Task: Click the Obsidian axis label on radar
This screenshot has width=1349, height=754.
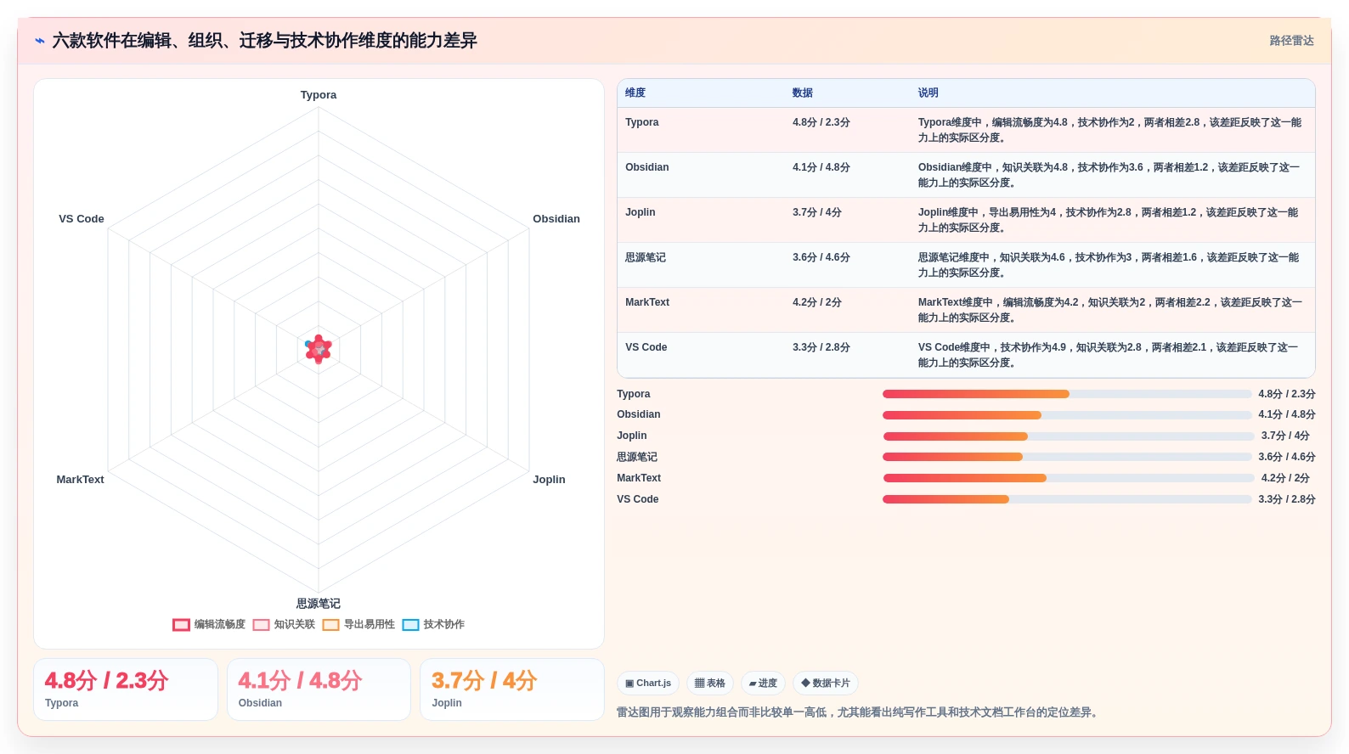Action: [x=556, y=219]
